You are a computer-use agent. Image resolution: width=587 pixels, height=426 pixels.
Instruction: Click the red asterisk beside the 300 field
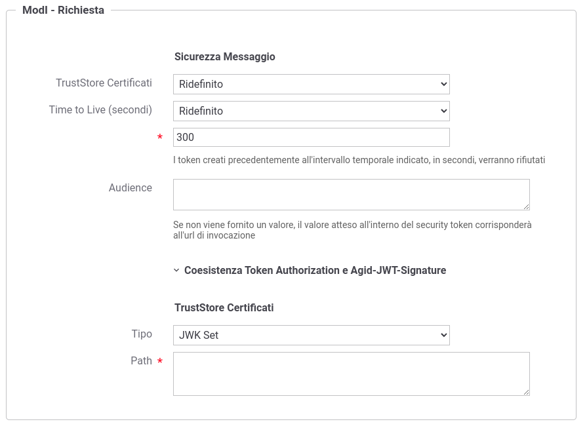(160, 137)
